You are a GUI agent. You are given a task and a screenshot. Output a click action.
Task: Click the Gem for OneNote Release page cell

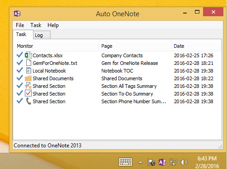pos(130,63)
